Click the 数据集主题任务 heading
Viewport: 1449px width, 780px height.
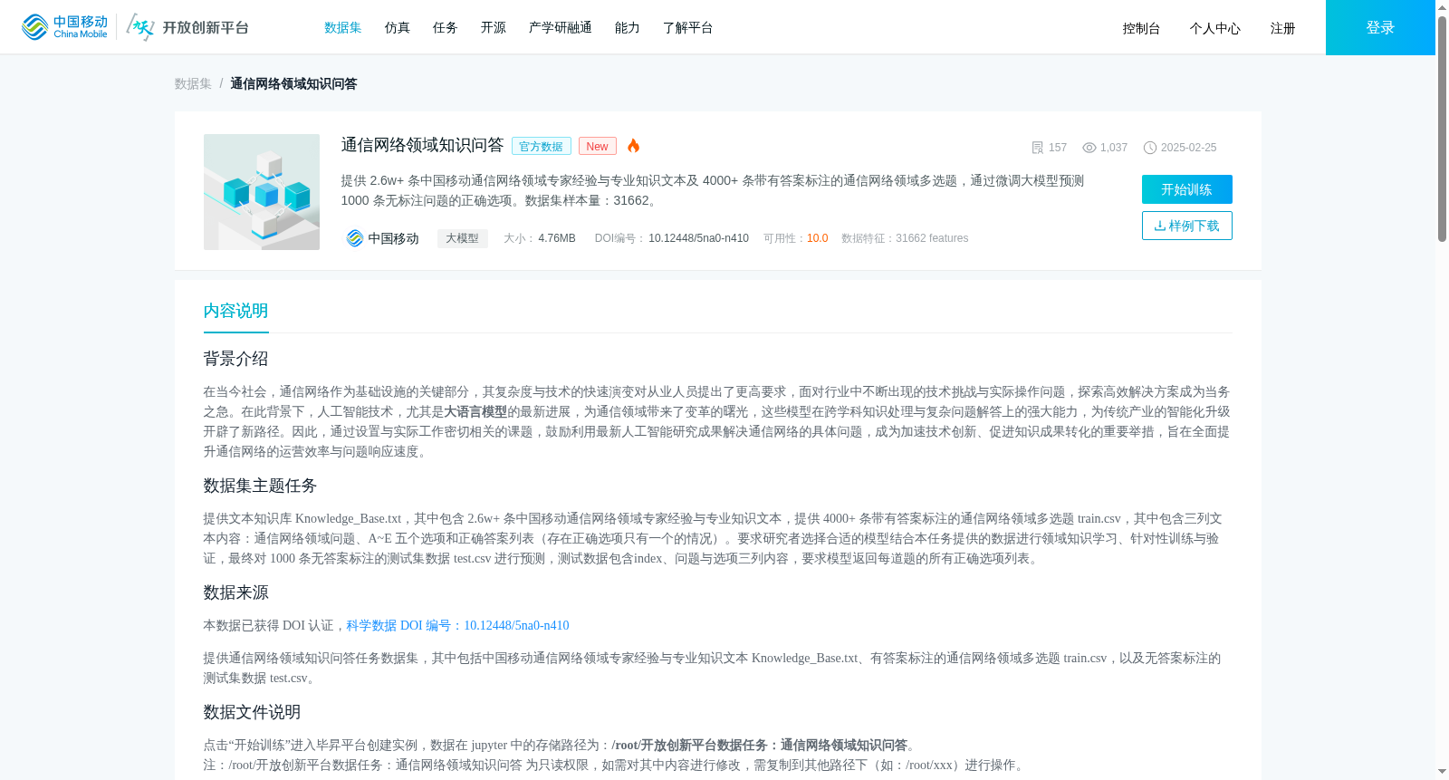click(x=260, y=486)
